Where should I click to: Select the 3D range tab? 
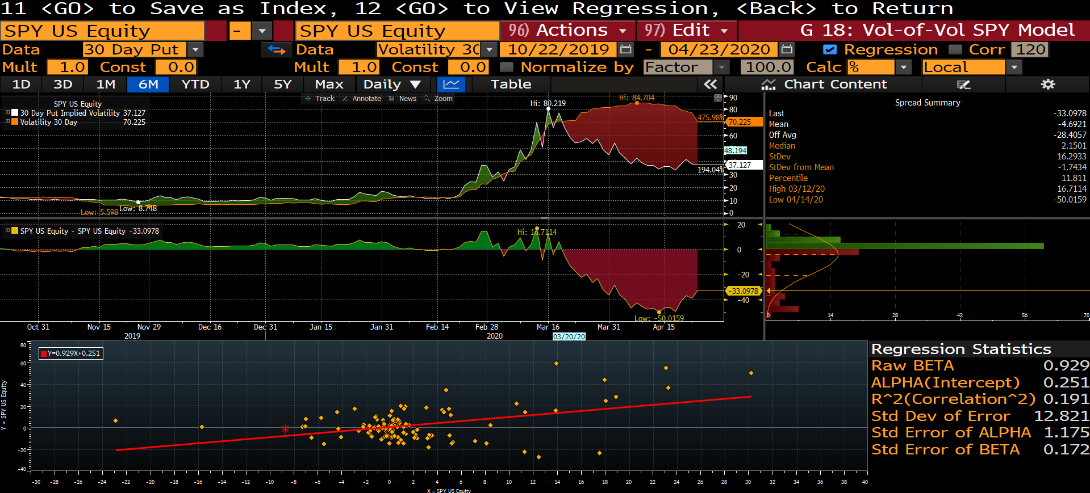(63, 85)
